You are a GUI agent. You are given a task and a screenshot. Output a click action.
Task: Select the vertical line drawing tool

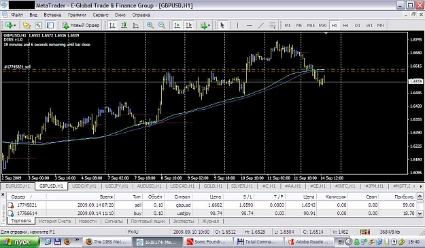237,25
